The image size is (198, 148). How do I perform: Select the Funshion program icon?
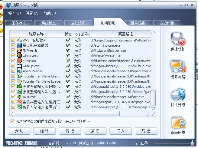click(19, 61)
